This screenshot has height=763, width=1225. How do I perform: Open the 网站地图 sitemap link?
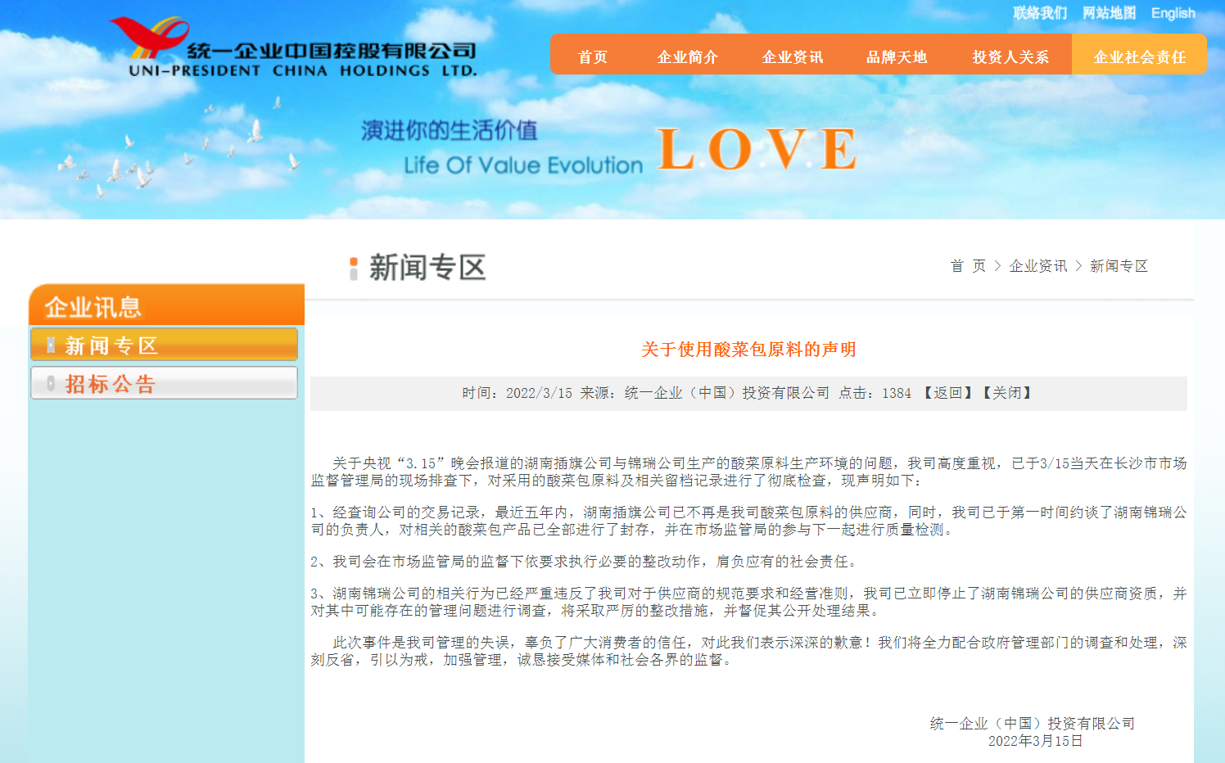1109,13
